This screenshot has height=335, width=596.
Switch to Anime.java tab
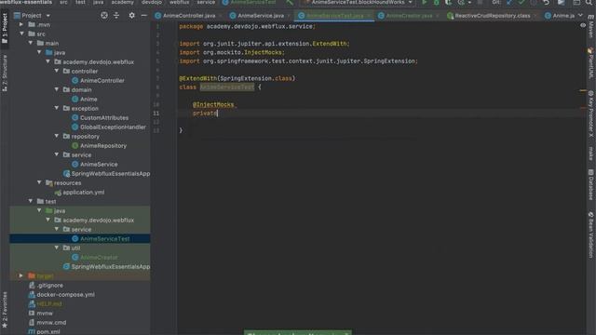point(560,16)
